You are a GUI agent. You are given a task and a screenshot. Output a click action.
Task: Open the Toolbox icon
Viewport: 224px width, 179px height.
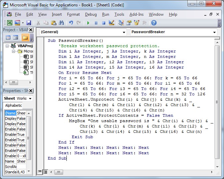[x=144, y=23]
